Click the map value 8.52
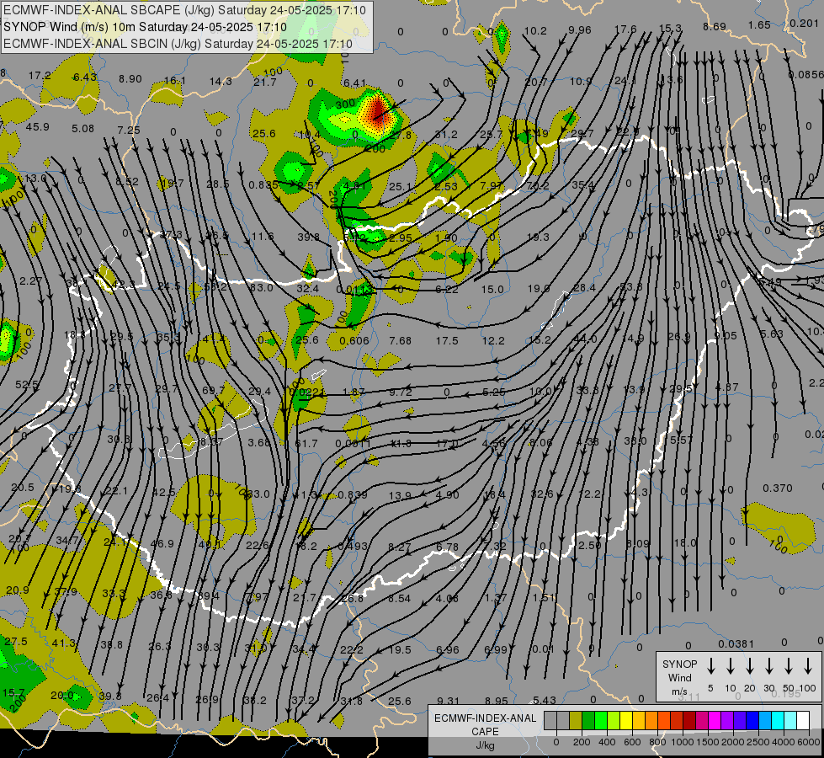Viewport: 824px width, 758px height. pos(127,181)
